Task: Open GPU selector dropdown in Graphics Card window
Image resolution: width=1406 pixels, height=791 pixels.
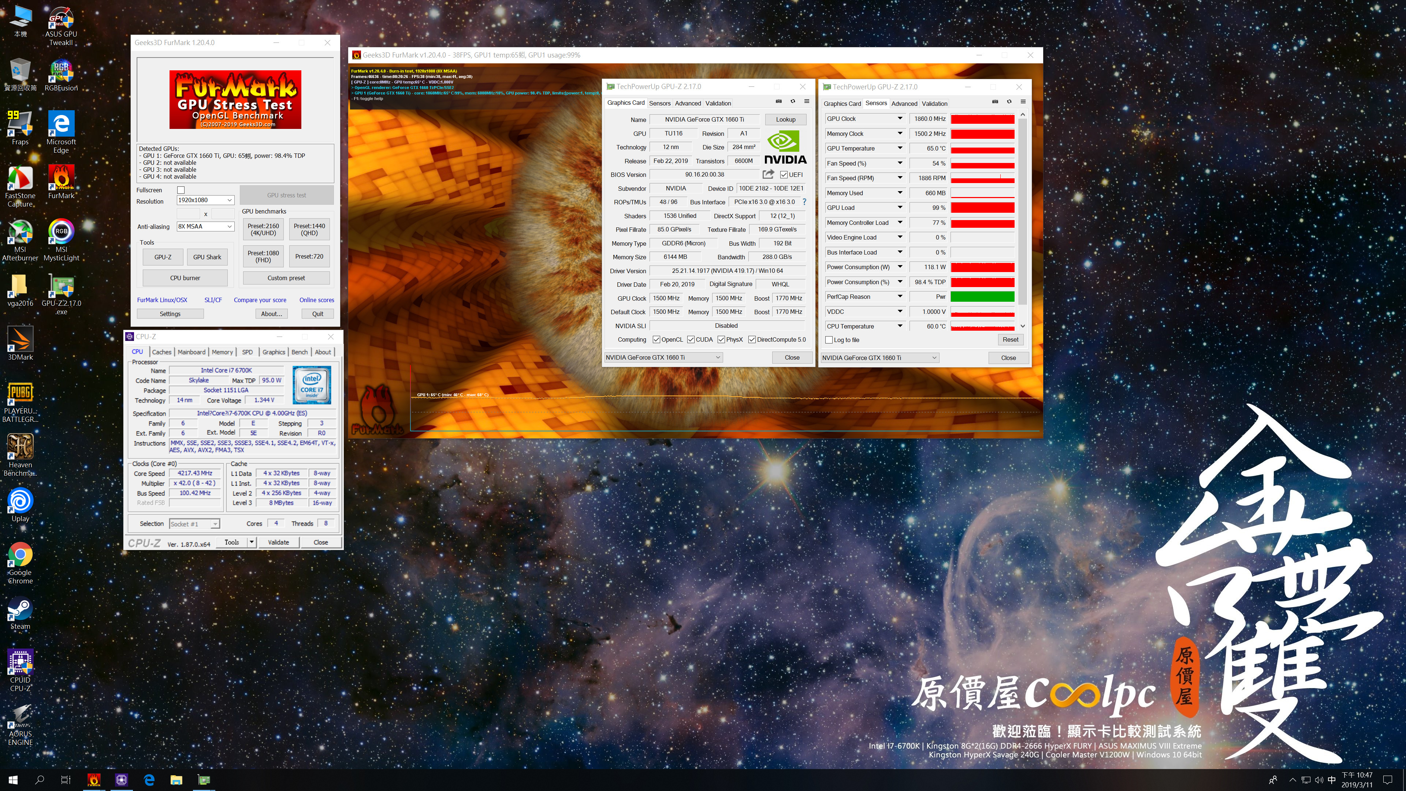Action: [663, 357]
